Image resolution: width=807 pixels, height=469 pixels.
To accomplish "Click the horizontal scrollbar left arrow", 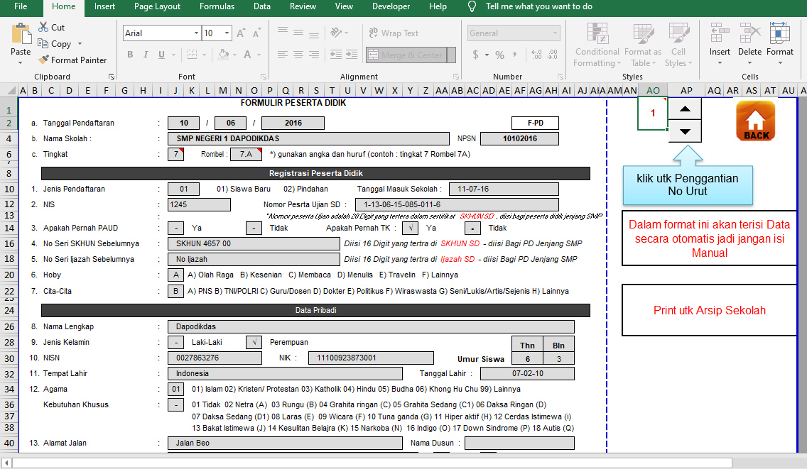I will pyautogui.click(x=6, y=463).
